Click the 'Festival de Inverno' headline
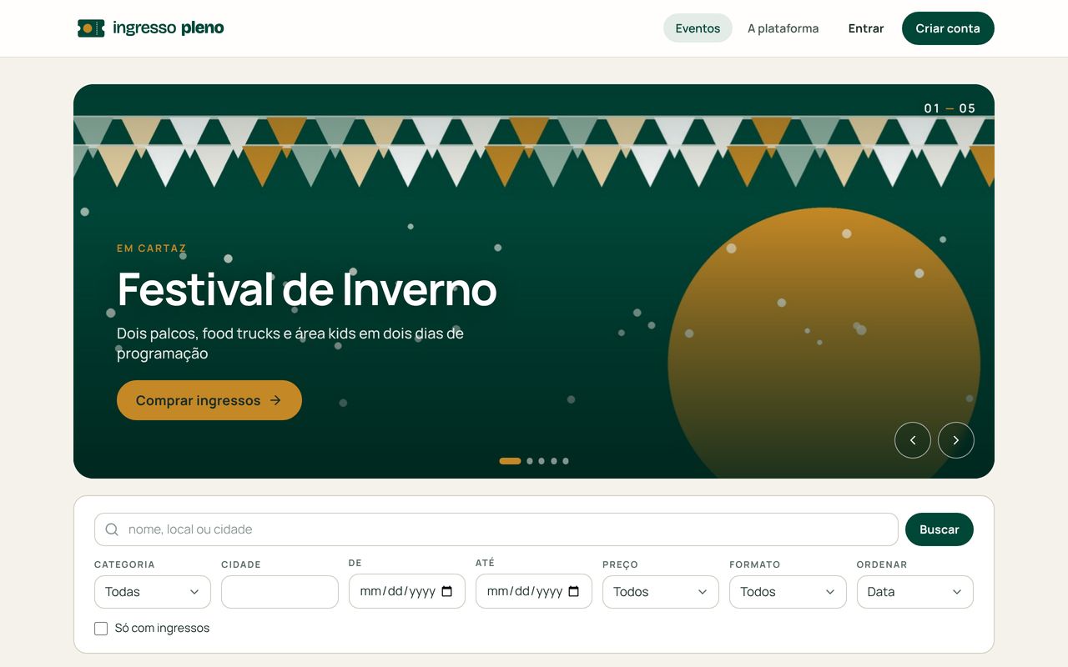1068x667 pixels. coord(307,289)
